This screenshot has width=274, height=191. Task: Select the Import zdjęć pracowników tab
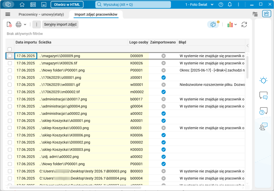click(x=96, y=14)
